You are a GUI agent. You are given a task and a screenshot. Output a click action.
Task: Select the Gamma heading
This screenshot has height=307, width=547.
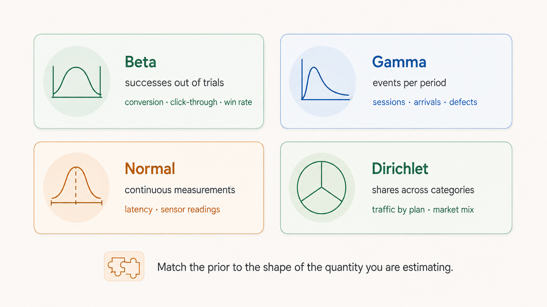(x=399, y=62)
